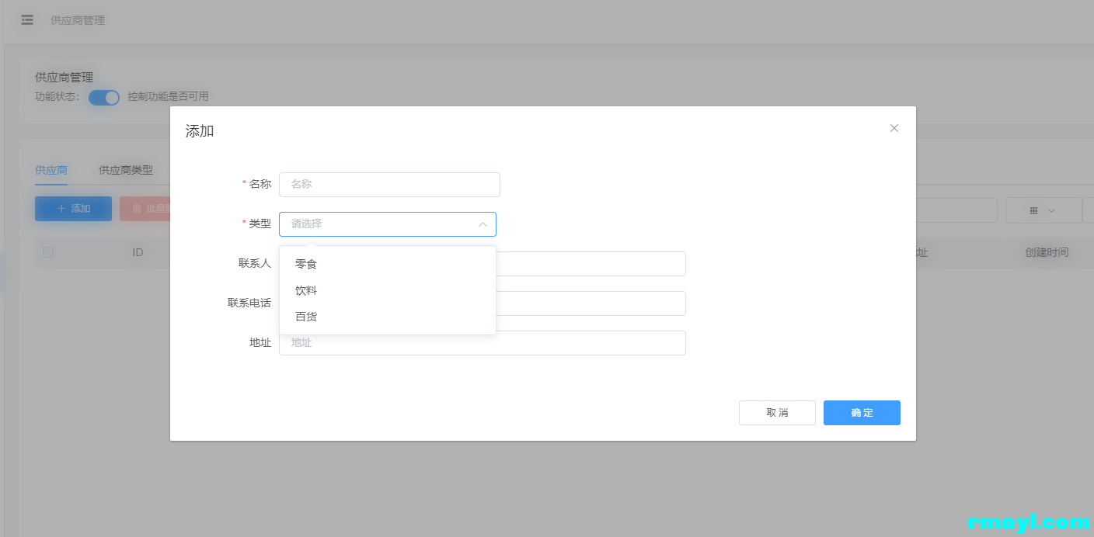Pick 百货 from the dropdown options
The image size is (1094, 537).
388,317
